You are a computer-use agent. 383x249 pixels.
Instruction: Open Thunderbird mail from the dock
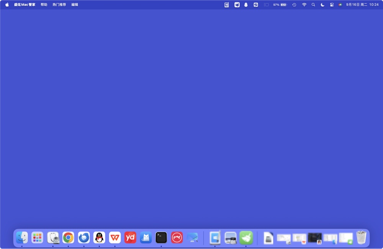coord(84,238)
